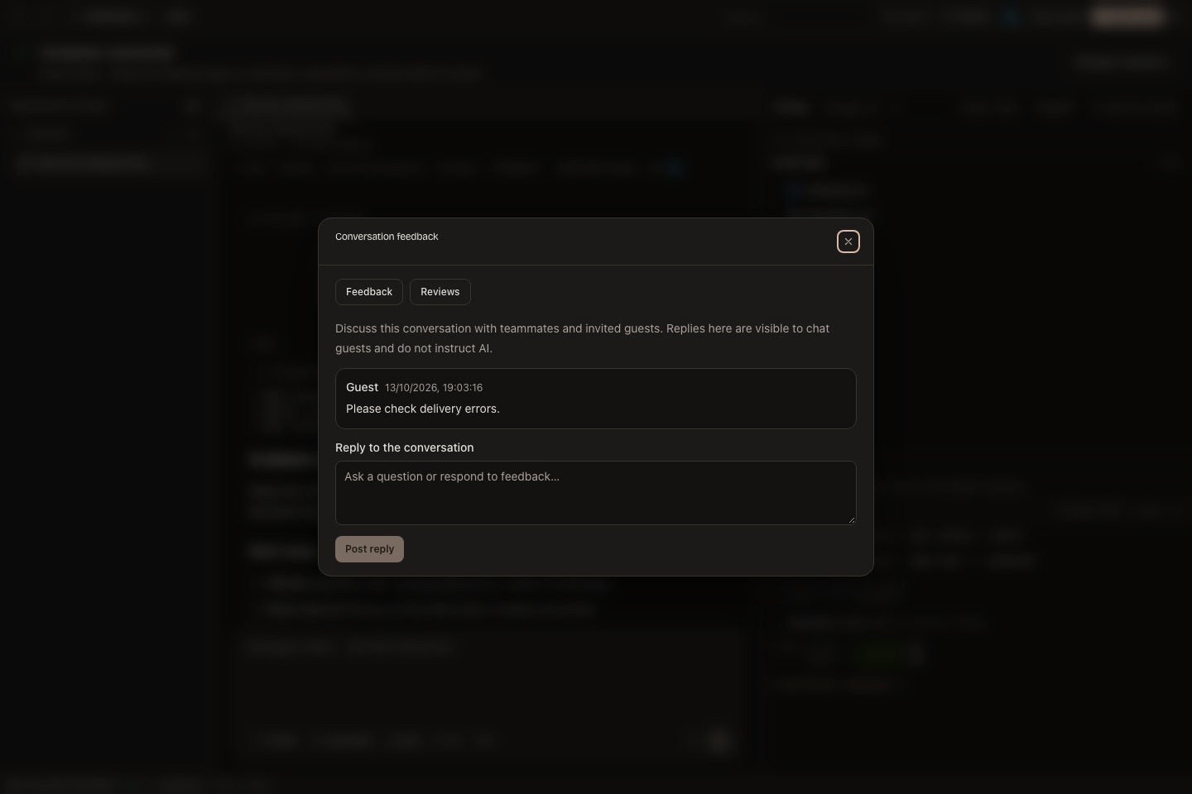This screenshot has width=1192, height=794.
Task: Post reply to the conversation
Action: click(369, 549)
